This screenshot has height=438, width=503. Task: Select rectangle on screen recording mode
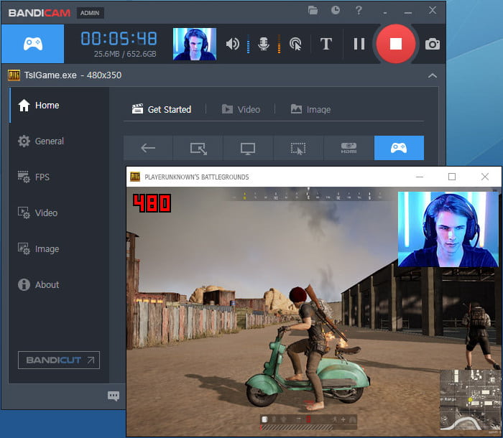point(198,148)
